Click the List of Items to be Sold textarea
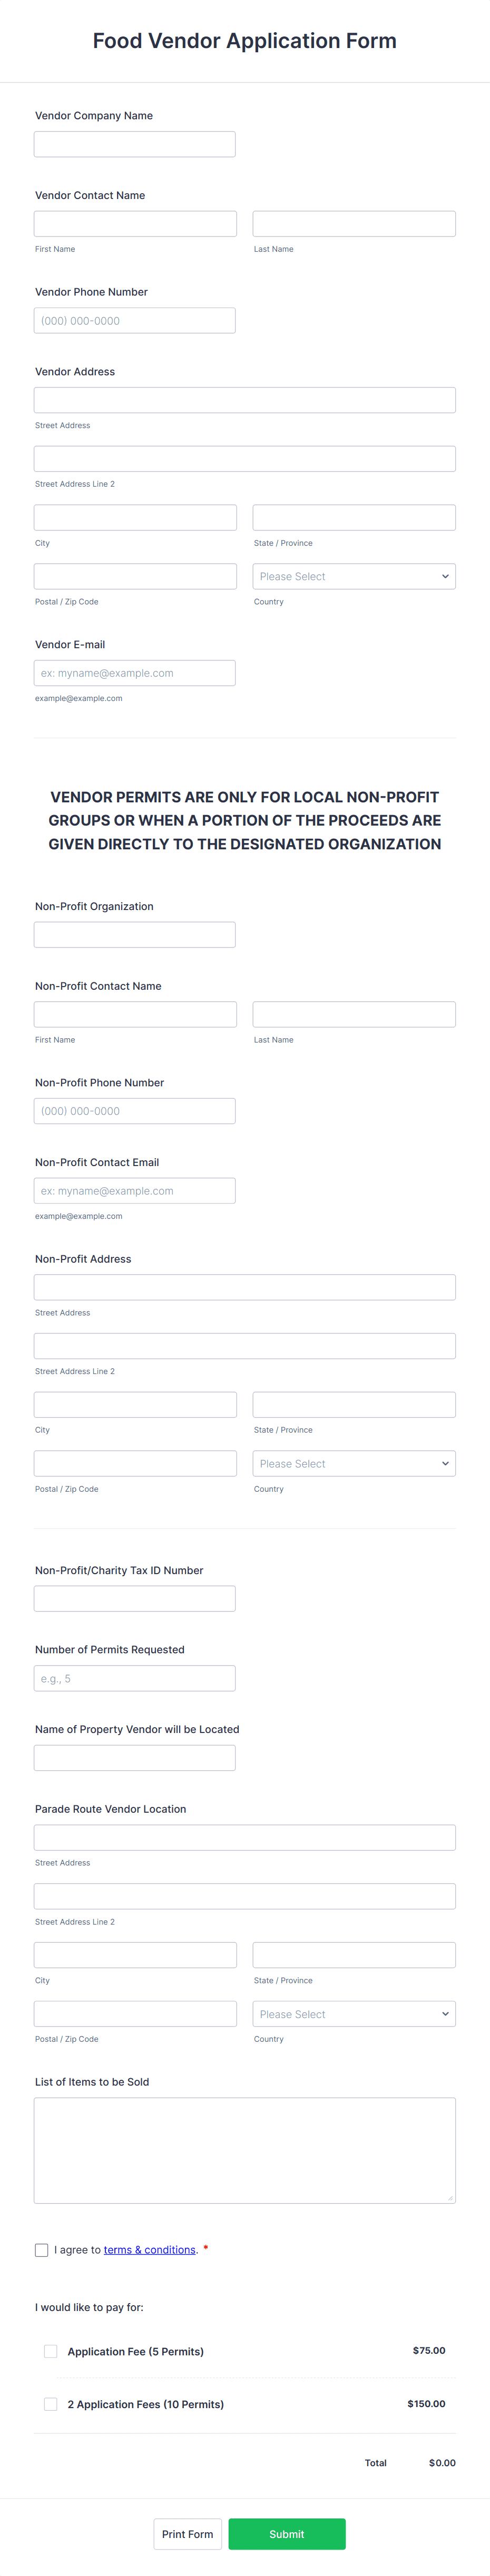The image size is (490, 2576). [244, 2150]
